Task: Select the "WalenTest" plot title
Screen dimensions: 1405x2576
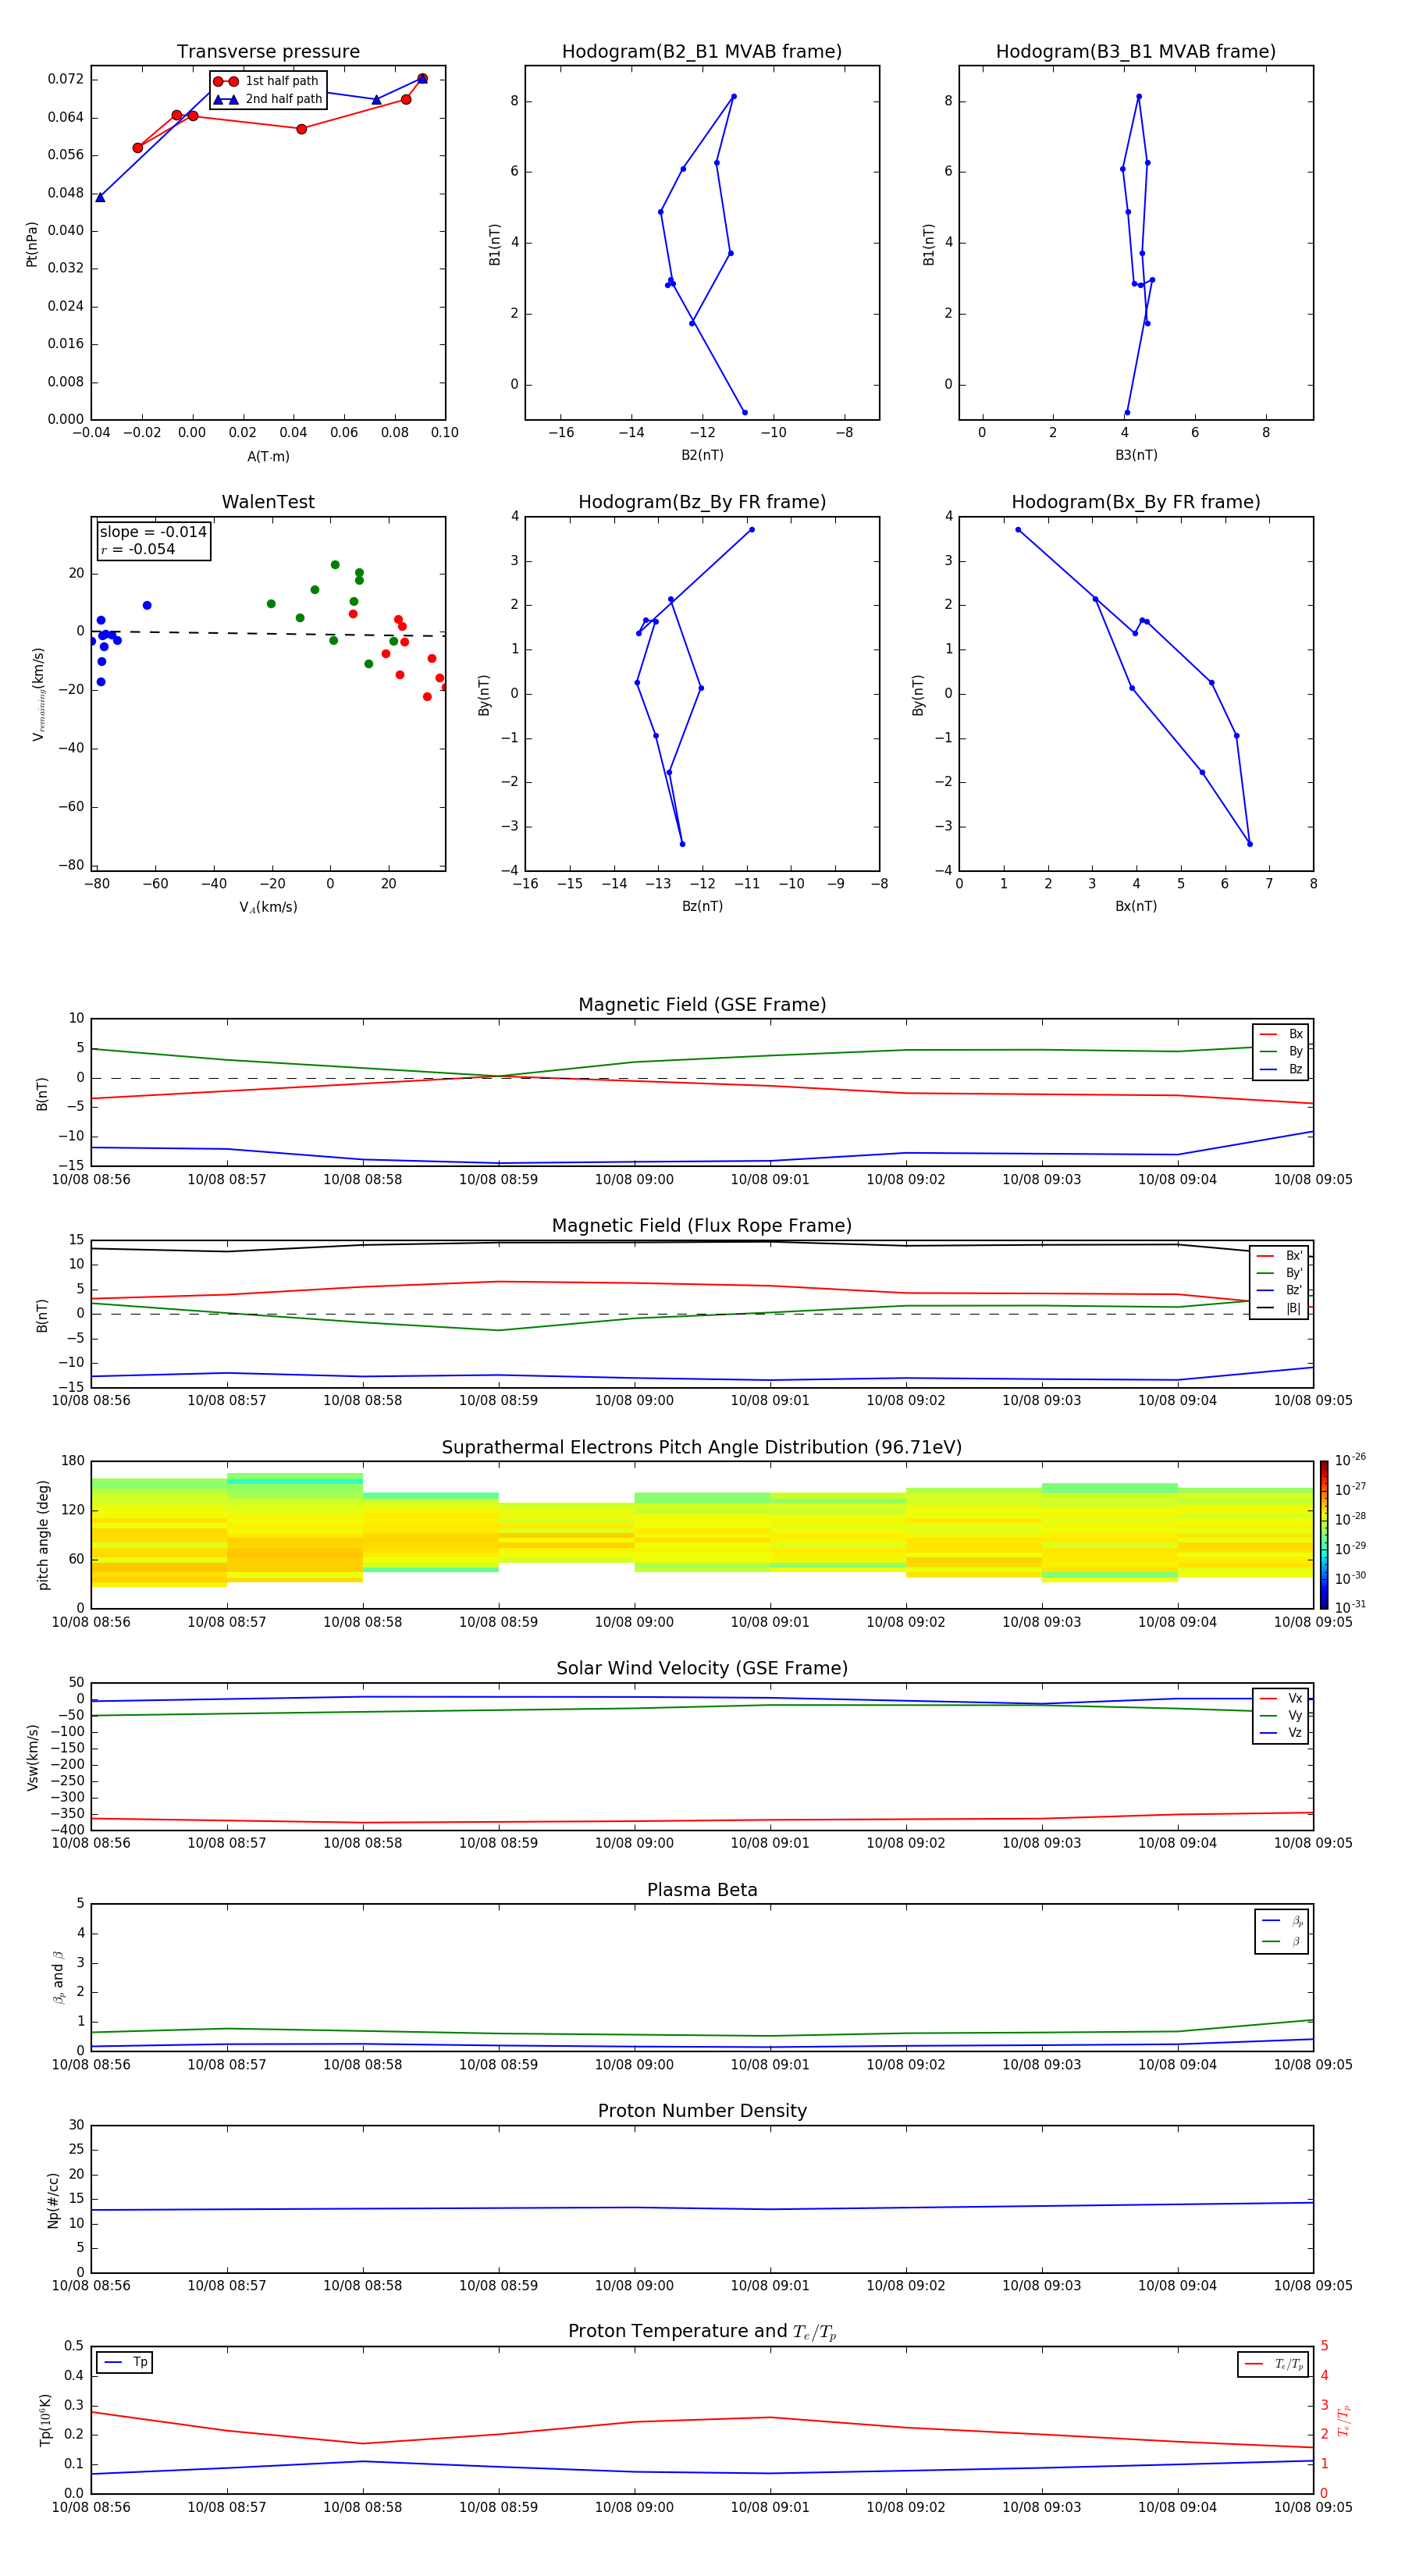Action: [268, 502]
